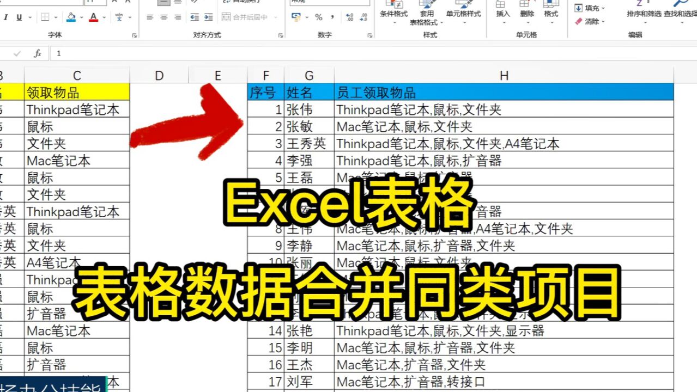Screen dimensions: 697x392
Task: Click the formula bar confirm checkmark
Action: [x=17, y=53]
